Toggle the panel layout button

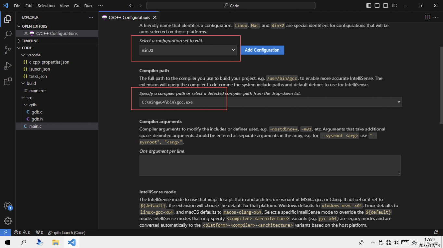[377, 6]
